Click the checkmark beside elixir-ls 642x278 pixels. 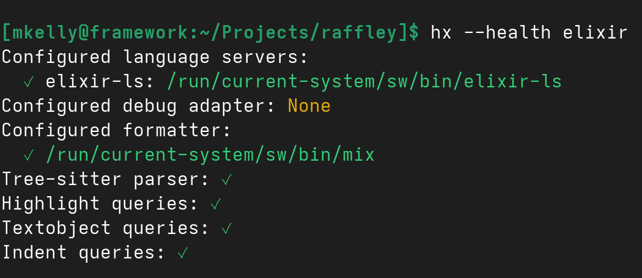click(28, 81)
